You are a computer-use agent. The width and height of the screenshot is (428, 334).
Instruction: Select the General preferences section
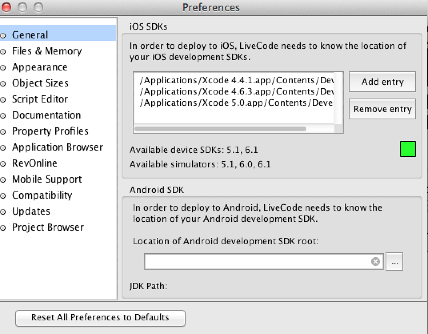click(30, 35)
